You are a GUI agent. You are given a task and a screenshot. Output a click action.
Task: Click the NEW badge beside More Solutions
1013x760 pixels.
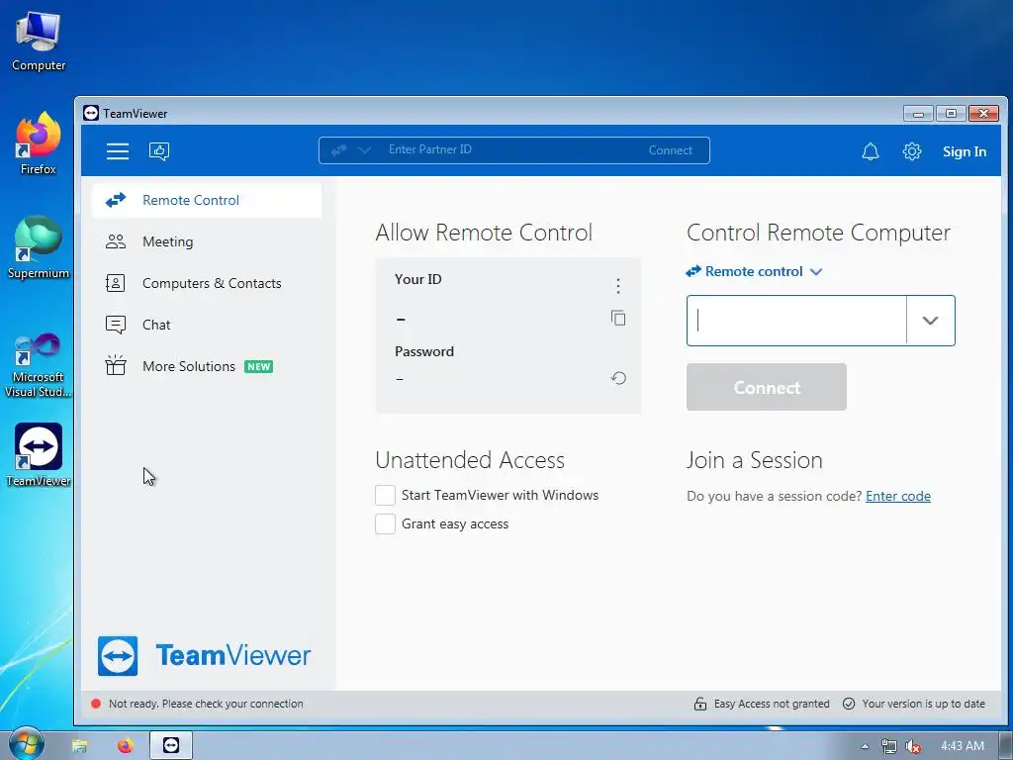tap(258, 366)
